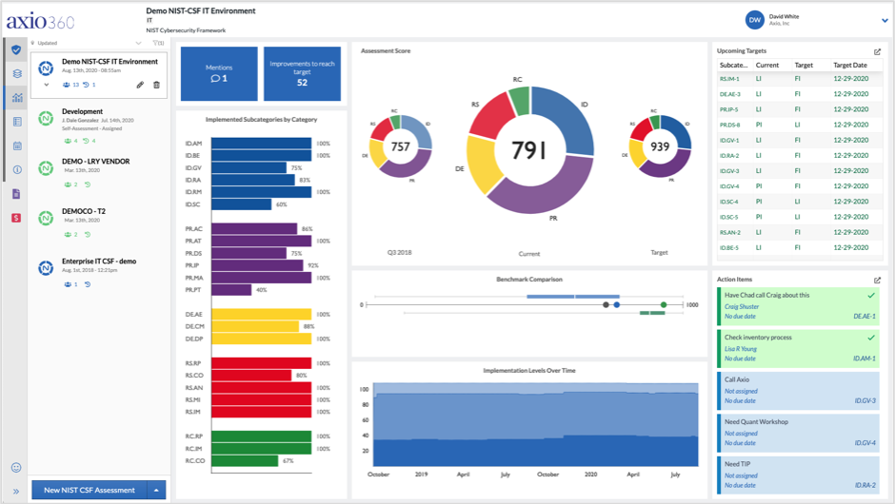Image resolution: width=895 pixels, height=504 pixels.
Task: Expand the Demo NIST-CSF IT Environment card chevron
Action: pos(47,85)
